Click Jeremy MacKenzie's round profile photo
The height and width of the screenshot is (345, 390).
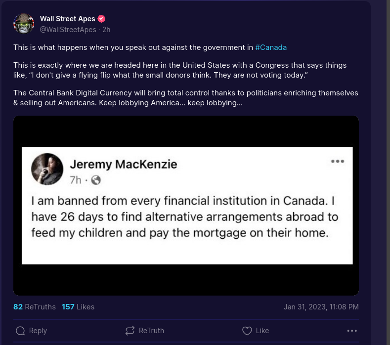point(47,169)
